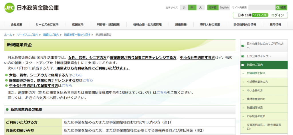Screen dimensions: 293x135
Task: Open the 関係機関向け情報 menu
Action: [x=245, y=25]
